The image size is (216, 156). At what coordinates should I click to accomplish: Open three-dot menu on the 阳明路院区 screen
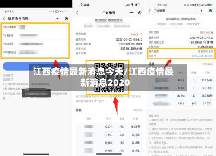coord(202,11)
